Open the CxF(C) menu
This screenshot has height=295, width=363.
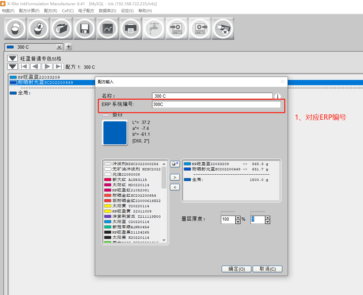tap(68, 11)
